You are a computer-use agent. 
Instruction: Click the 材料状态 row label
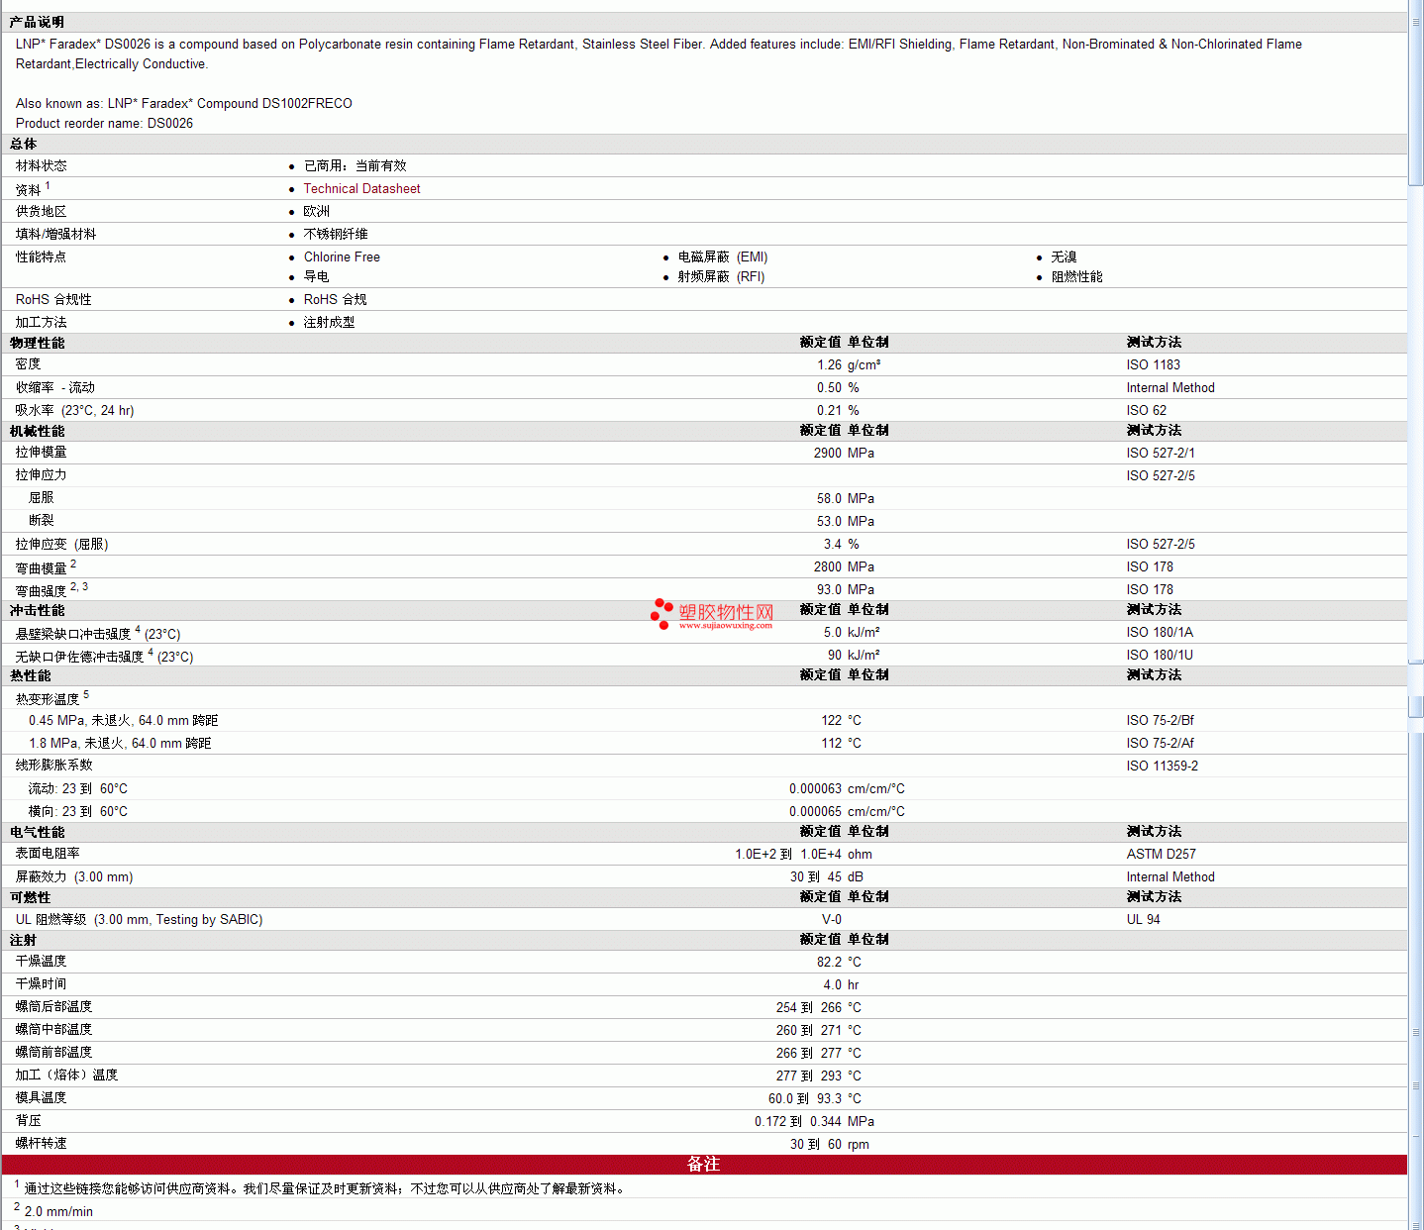[x=42, y=165]
